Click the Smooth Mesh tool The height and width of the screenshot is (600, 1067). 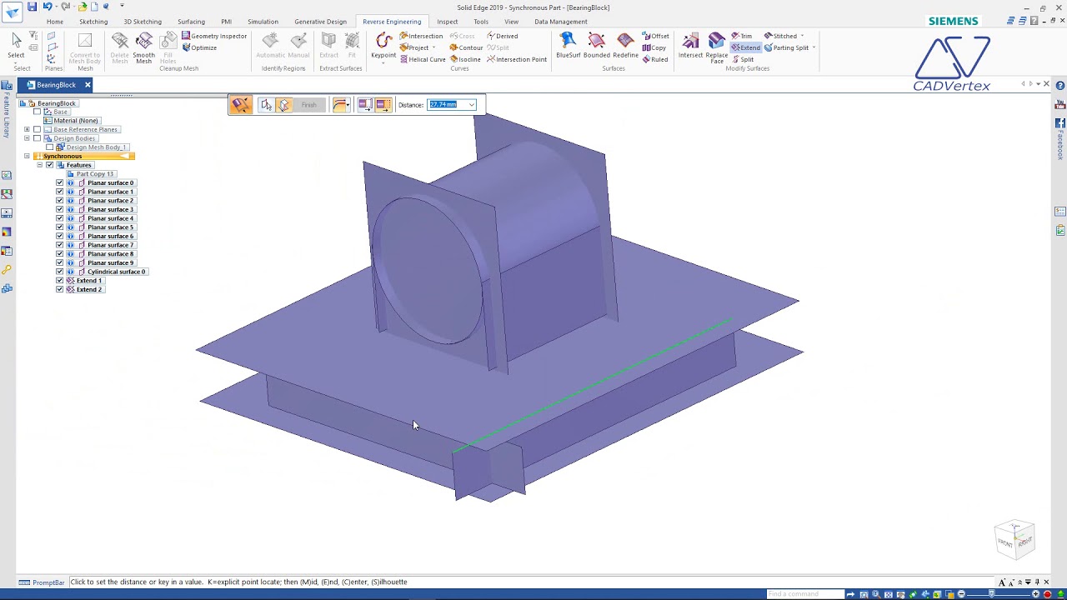click(x=143, y=47)
